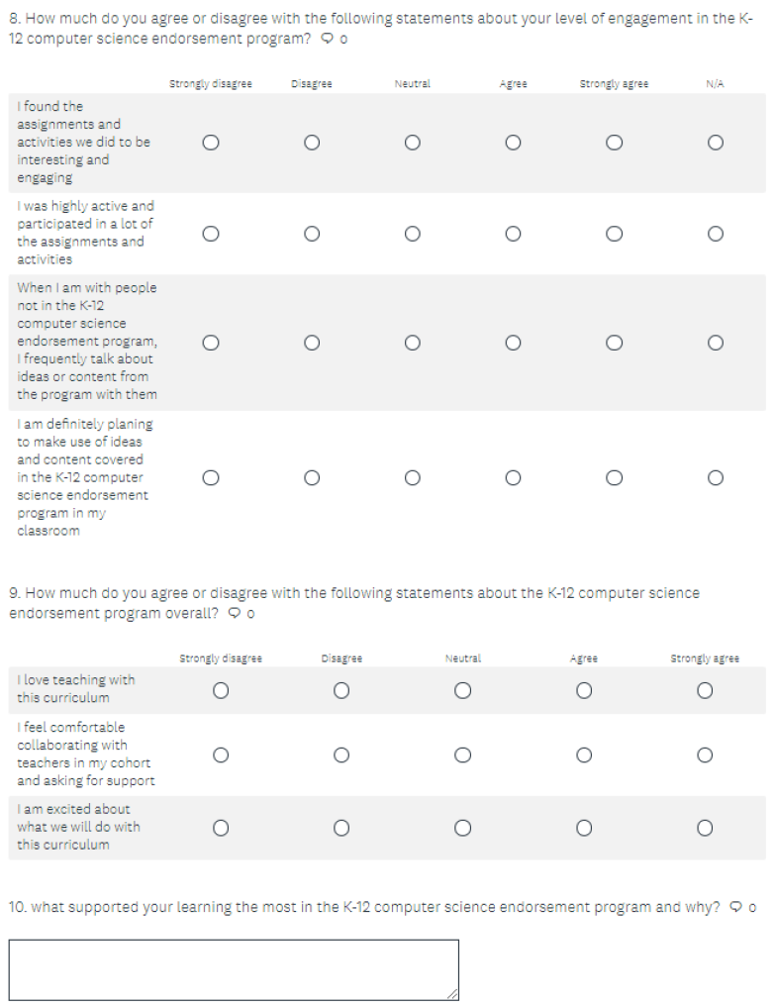
Task: Type area for question 10 response
Action: pos(234,969)
